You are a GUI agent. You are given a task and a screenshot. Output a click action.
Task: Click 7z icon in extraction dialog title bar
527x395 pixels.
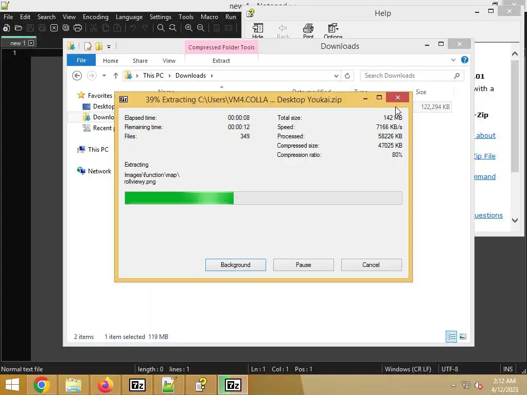[x=124, y=99]
